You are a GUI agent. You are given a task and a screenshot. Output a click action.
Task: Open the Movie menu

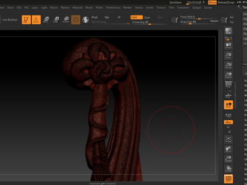click(x=89, y=8)
